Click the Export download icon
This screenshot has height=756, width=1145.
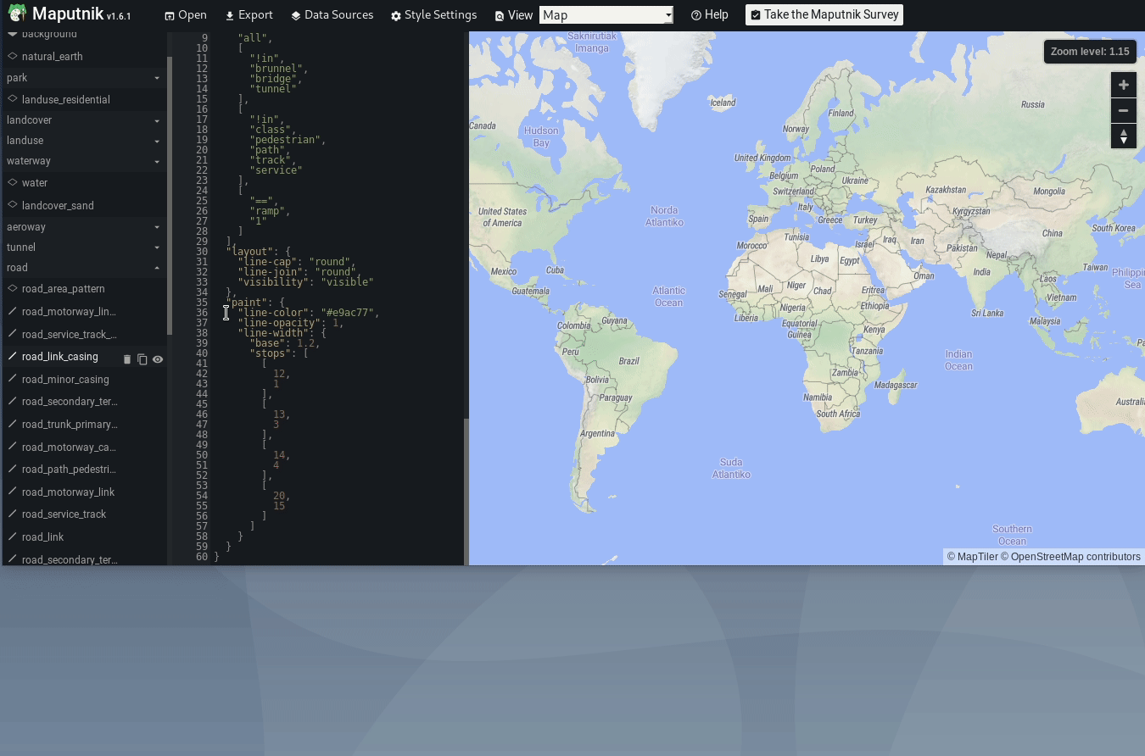click(229, 14)
